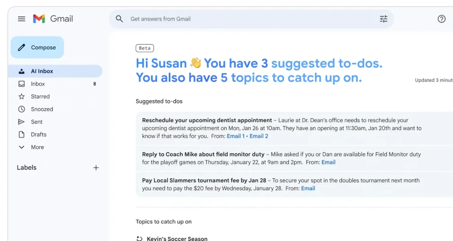Expand the More section chevron

[x=22, y=147]
